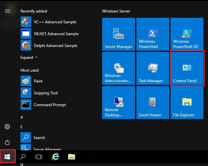Screen dimensions: 208x166
Task: Select the Snipping Tool text label
Action: (46, 93)
